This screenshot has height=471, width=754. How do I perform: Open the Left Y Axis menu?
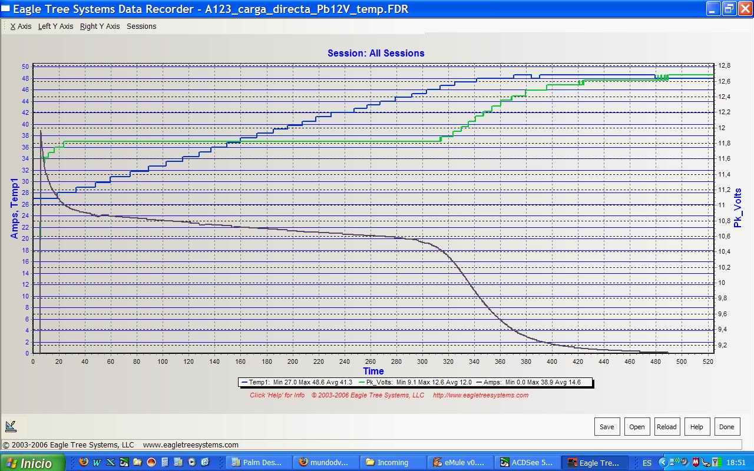pos(55,26)
